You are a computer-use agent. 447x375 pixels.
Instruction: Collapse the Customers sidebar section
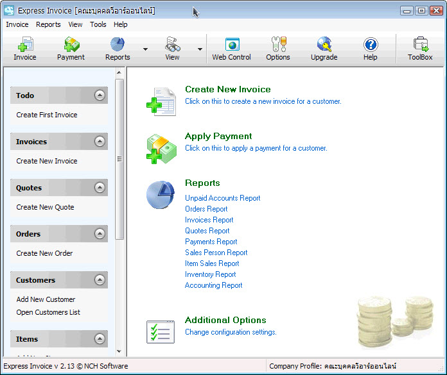(100, 279)
